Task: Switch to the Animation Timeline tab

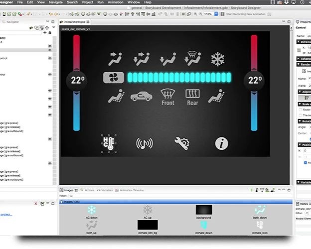Action: [x=130, y=190]
